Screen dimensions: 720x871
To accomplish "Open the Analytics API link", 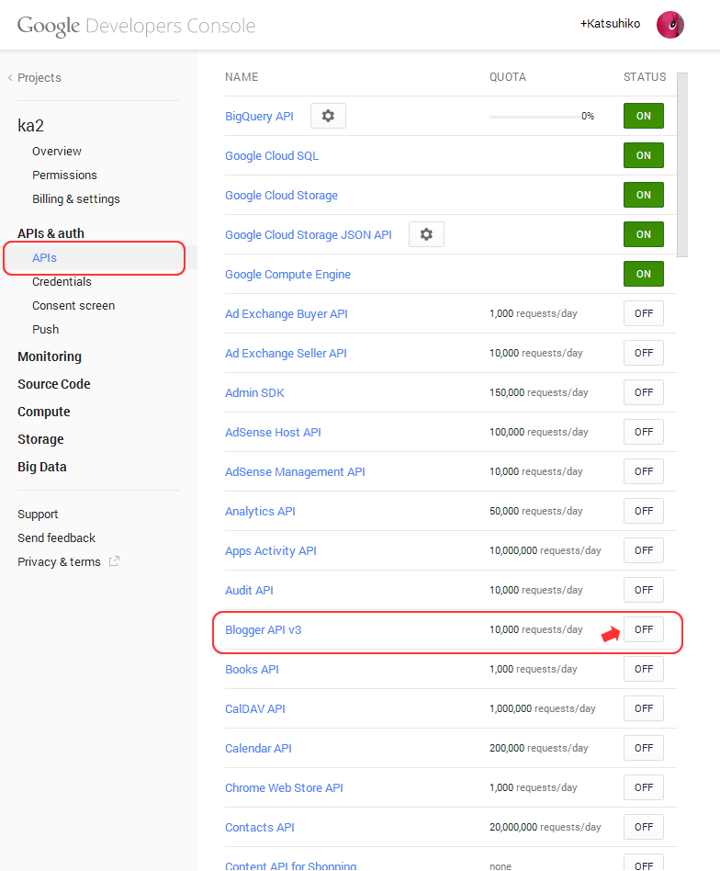I will (x=260, y=511).
